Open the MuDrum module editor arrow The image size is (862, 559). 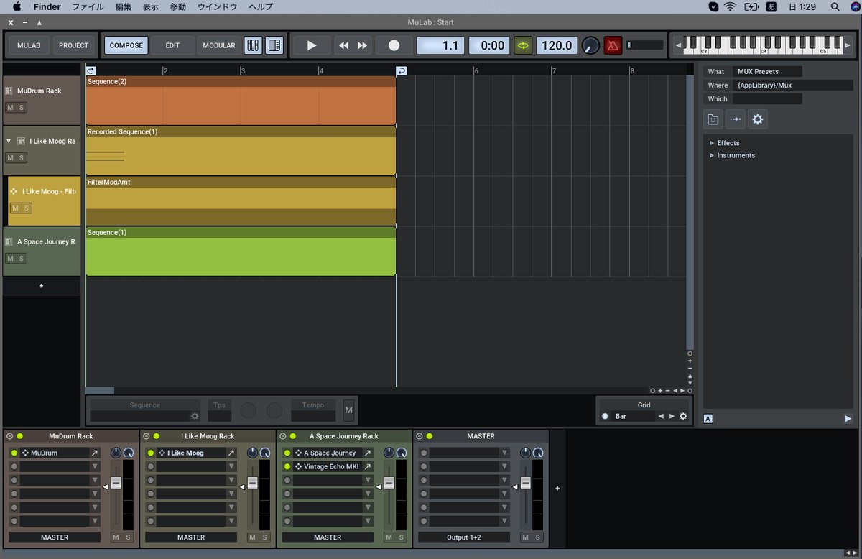point(94,453)
